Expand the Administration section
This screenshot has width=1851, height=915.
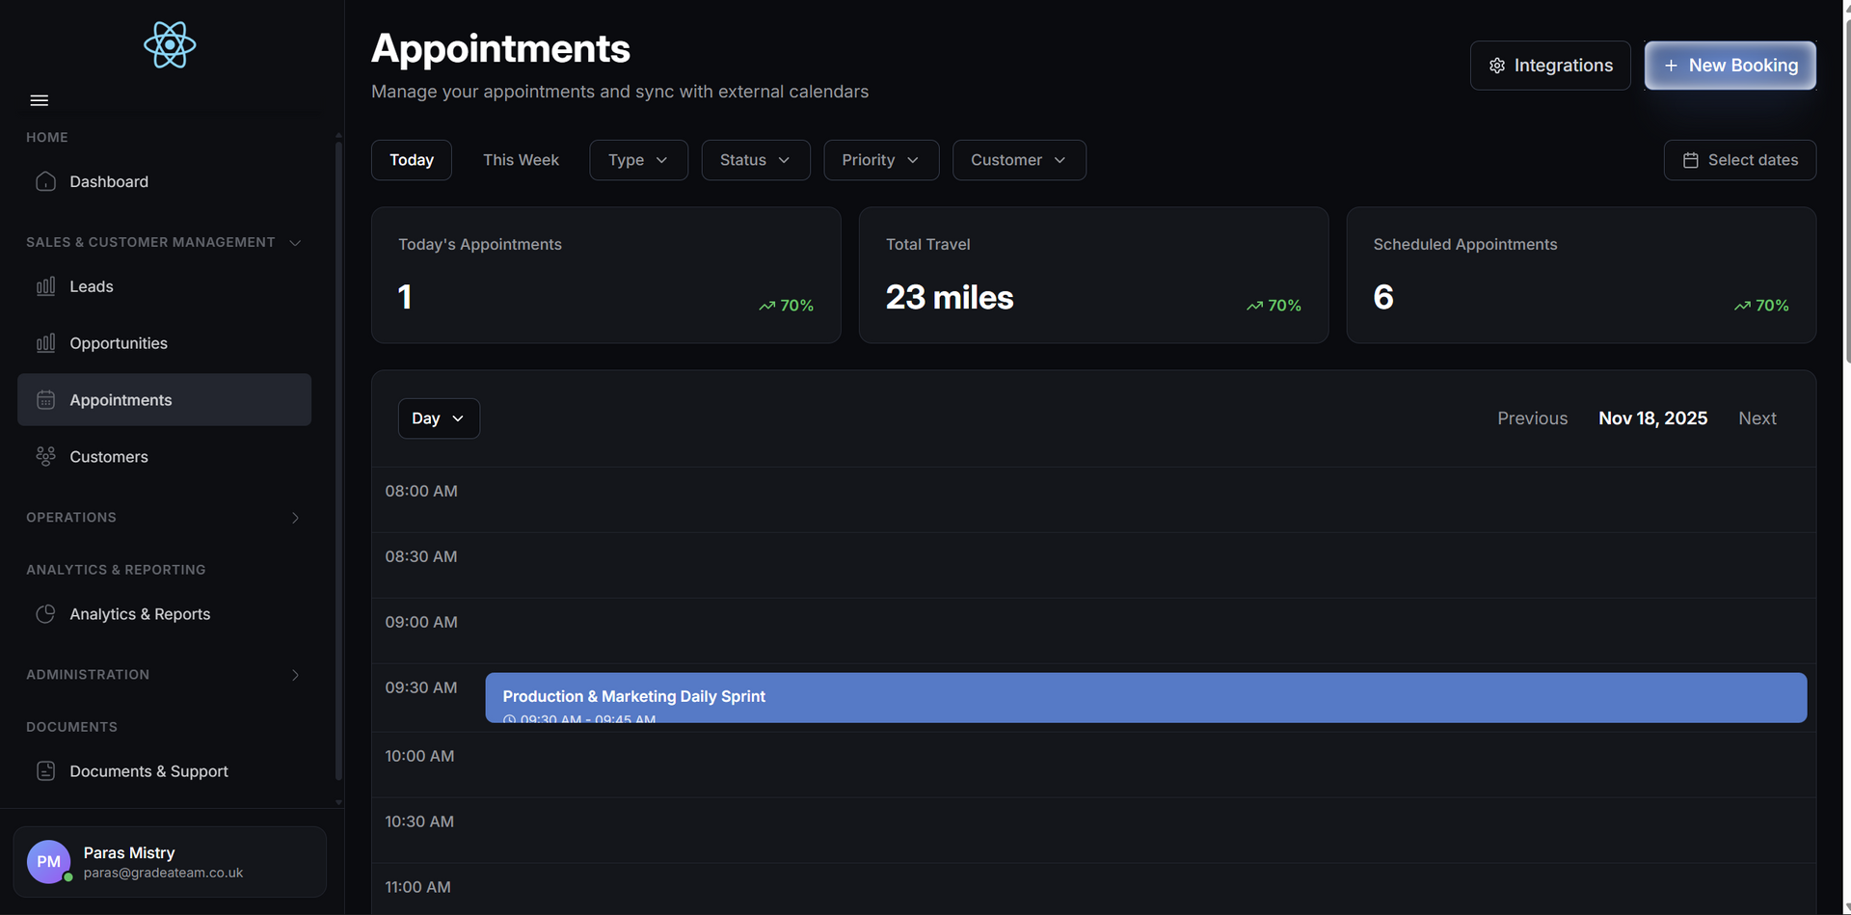coord(294,675)
